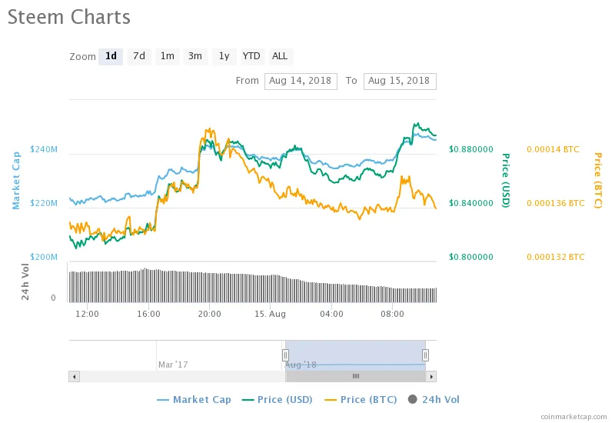Toggle the Price (USD) legend series
The width and height of the screenshot is (615, 423).
tap(278, 399)
